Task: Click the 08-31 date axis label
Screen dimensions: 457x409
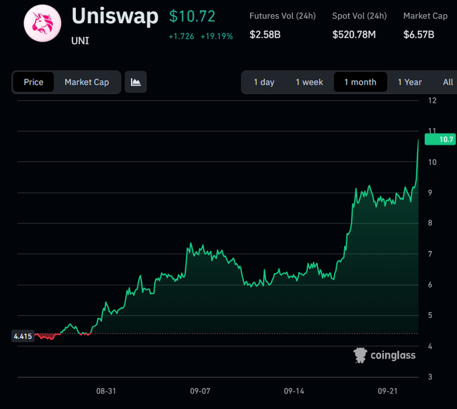Action: pyautogui.click(x=106, y=391)
